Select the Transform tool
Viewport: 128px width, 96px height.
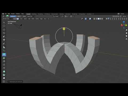4,40
